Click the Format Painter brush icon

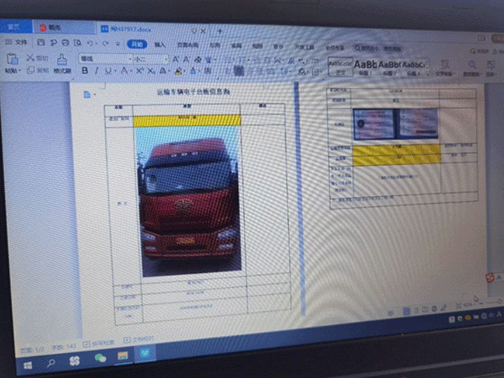point(62,60)
